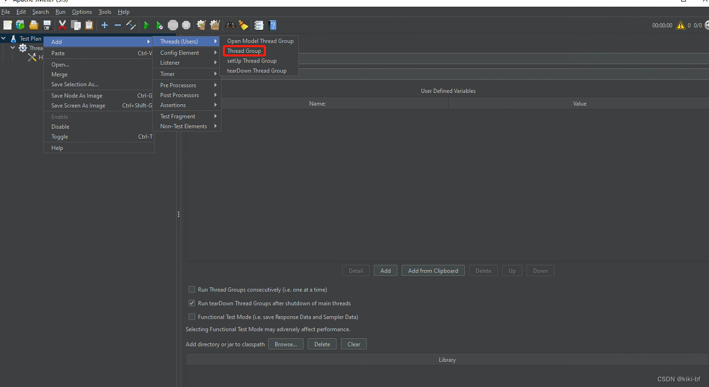
Task: Click the Paste clipboard toolbar icon
Action: click(x=89, y=25)
